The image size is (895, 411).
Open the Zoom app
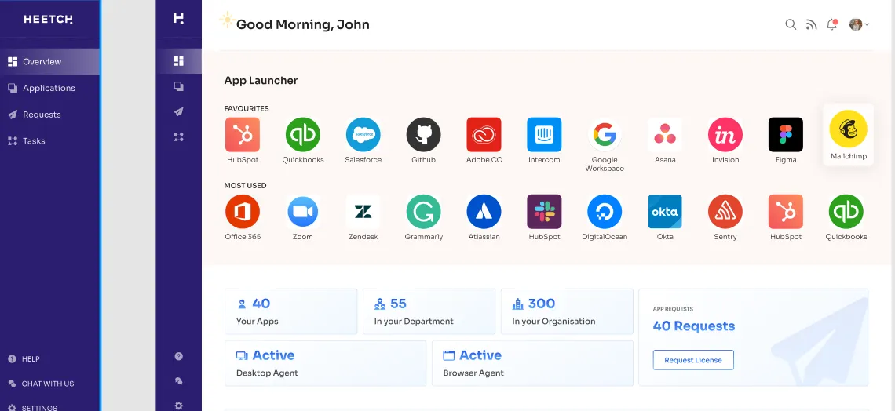tap(302, 212)
